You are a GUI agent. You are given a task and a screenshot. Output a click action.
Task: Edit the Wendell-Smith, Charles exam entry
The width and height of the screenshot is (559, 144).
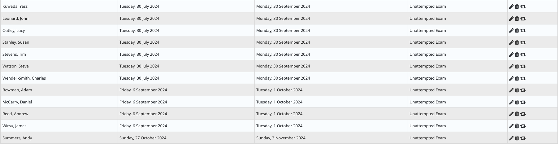point(511,78)
